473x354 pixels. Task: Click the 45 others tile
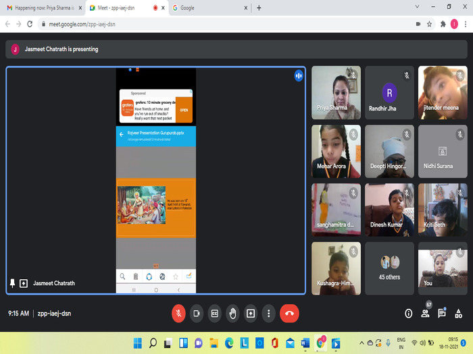pos(389,268)
